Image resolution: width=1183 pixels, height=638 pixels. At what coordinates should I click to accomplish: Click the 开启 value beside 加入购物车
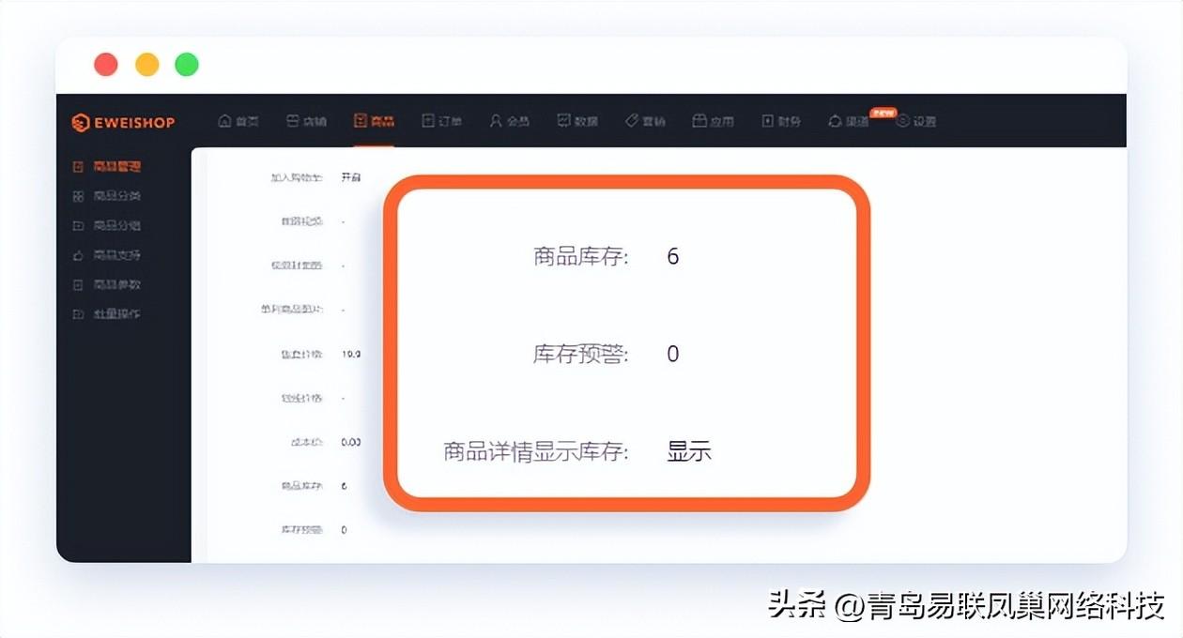point(350,177)
